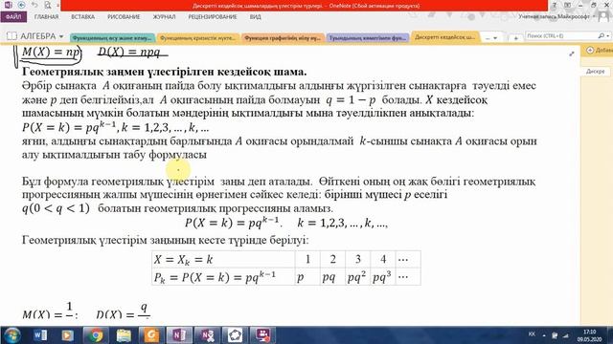The height and width of the screenshot is (344, 613).
Task: Click the bold heading 'Геометриялық заңмен үлестірілген кездейсоқ шама'
Action: pyautogui.click(x=164, y=72)
